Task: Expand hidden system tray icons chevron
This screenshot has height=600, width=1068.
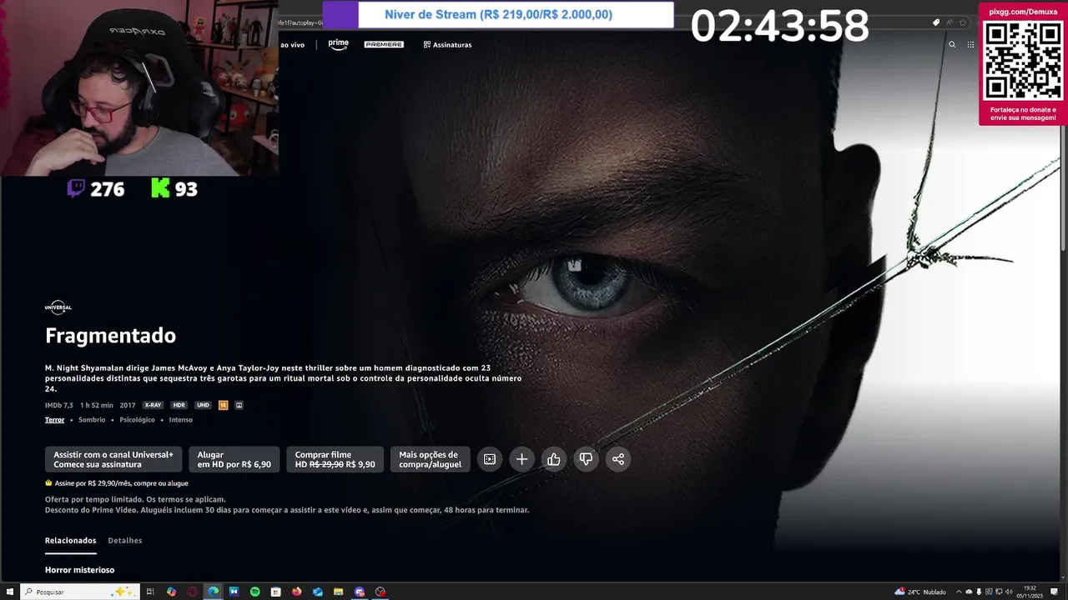Action: pos(959,592)
